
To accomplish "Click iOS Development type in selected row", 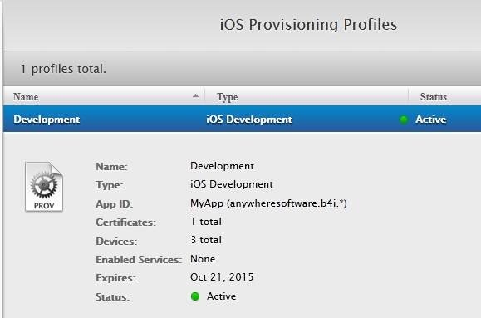I will point(249,120).
